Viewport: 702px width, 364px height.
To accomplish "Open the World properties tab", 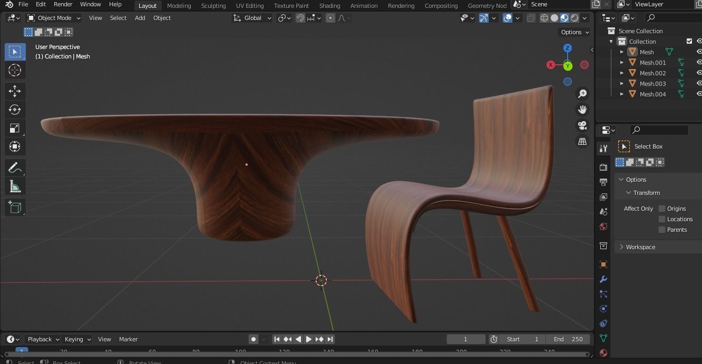I will [x=603, y=227].
